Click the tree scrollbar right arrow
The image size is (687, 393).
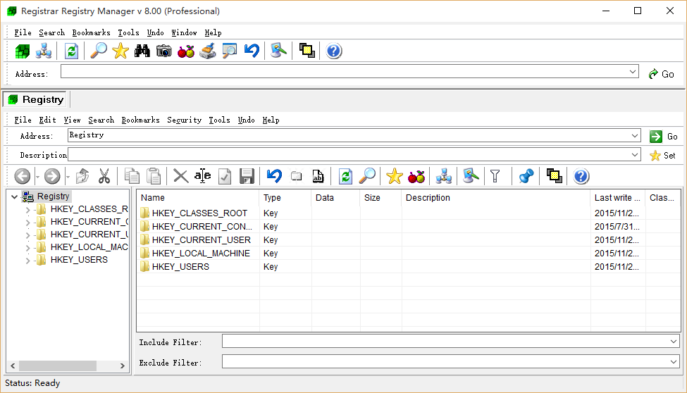(x=122, y=366)
